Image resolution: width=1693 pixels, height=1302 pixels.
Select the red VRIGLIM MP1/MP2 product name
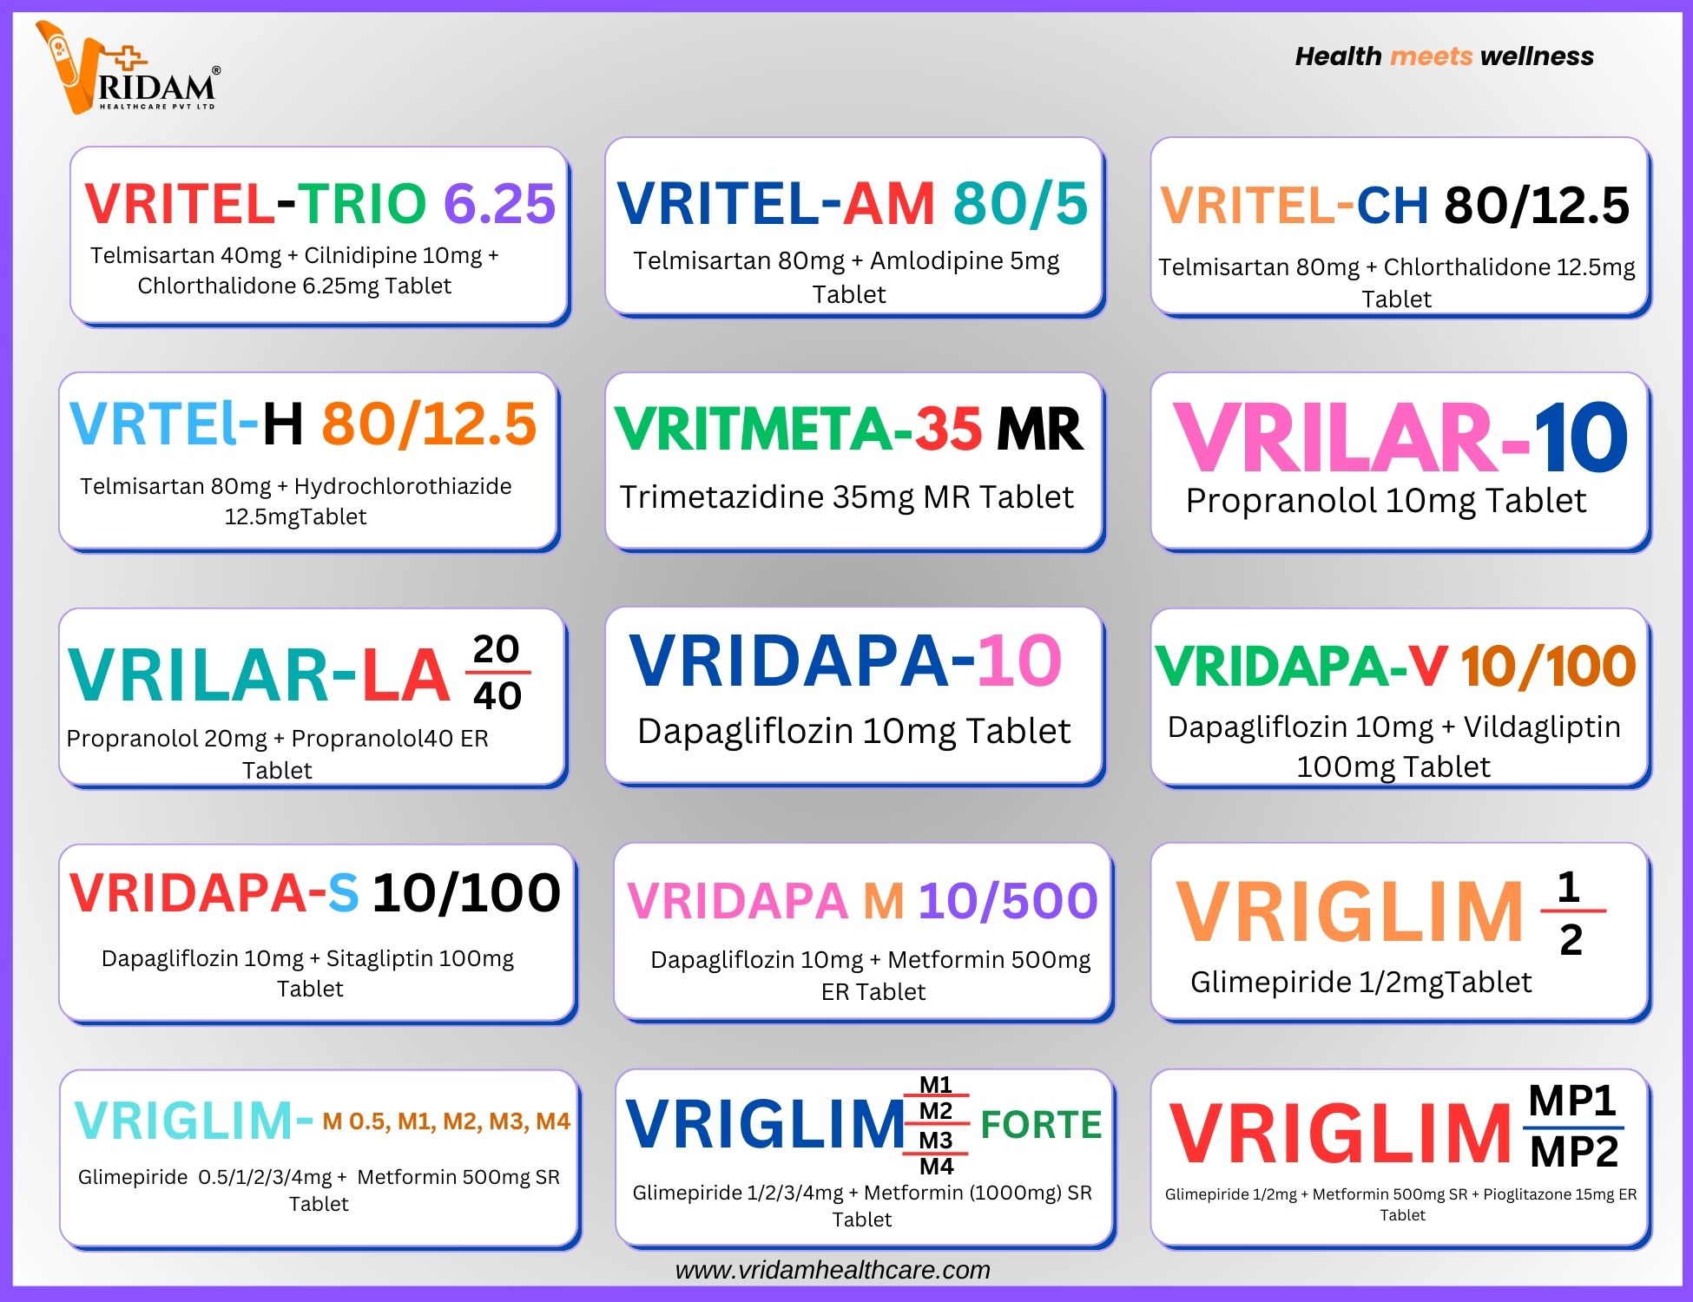tap(1341, 1134)
